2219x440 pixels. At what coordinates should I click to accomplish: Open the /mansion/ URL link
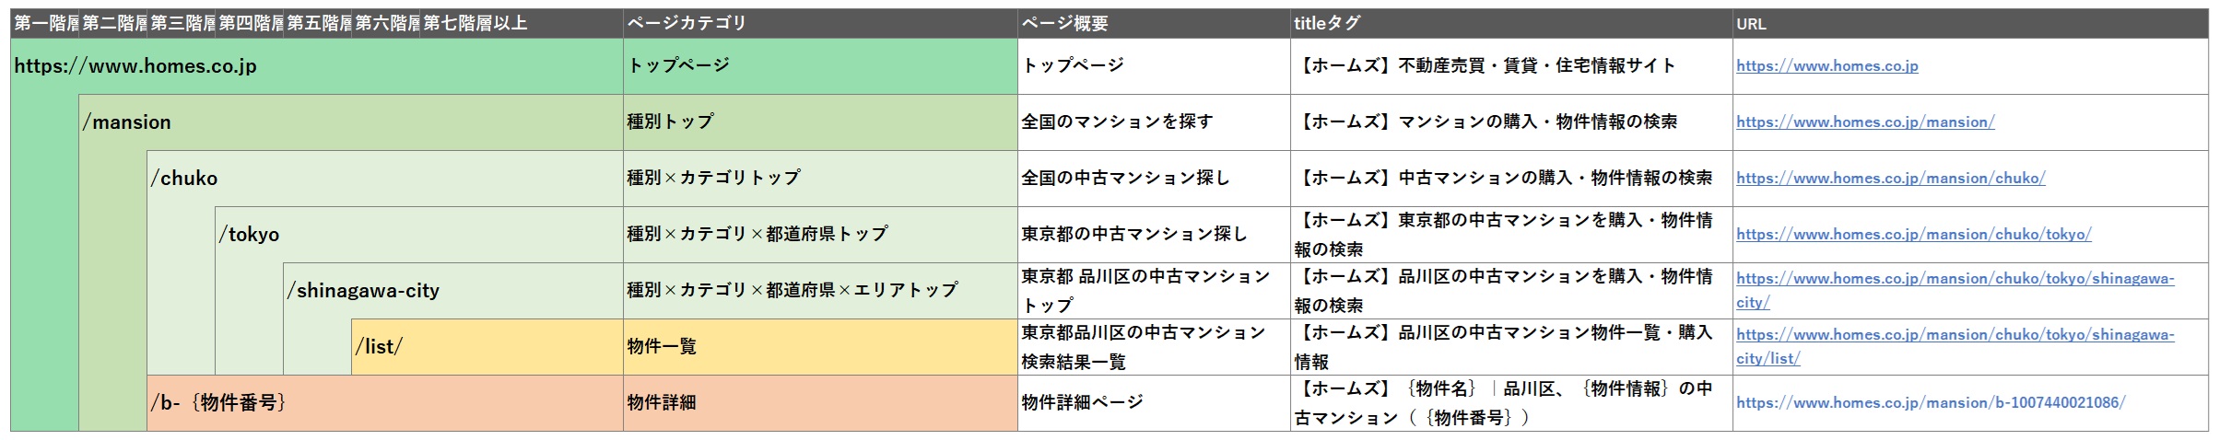(1865, 122)
